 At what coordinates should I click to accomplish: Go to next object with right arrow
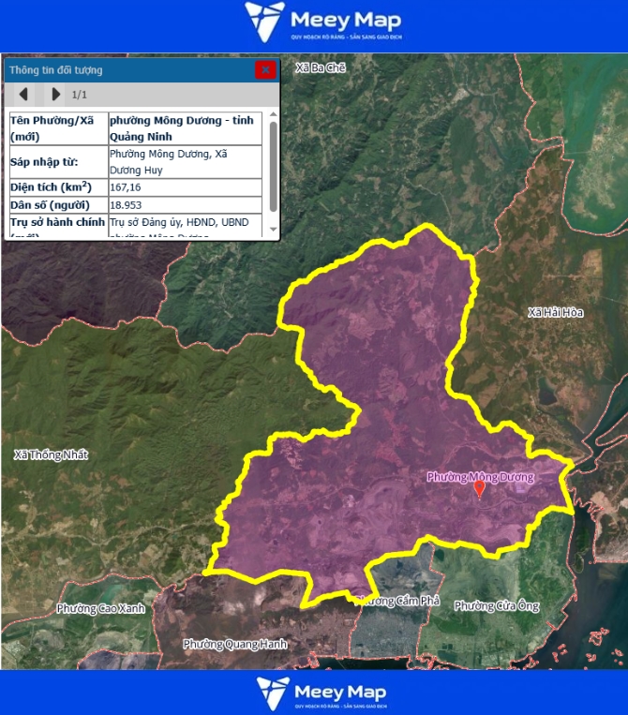(55, 95)
